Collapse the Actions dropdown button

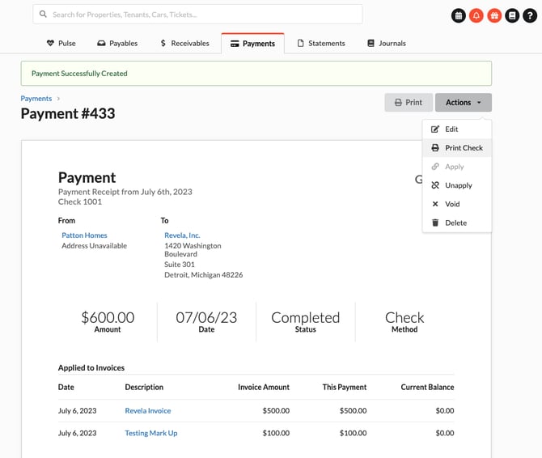[x=463, y=103]
